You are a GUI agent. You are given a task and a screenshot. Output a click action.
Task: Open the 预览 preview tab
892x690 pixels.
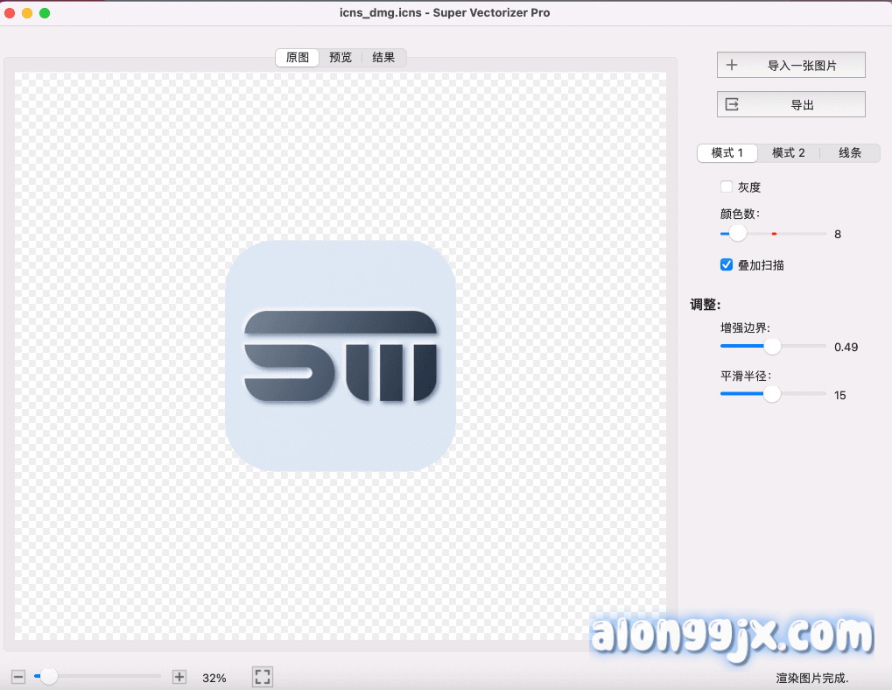(341, 58)
